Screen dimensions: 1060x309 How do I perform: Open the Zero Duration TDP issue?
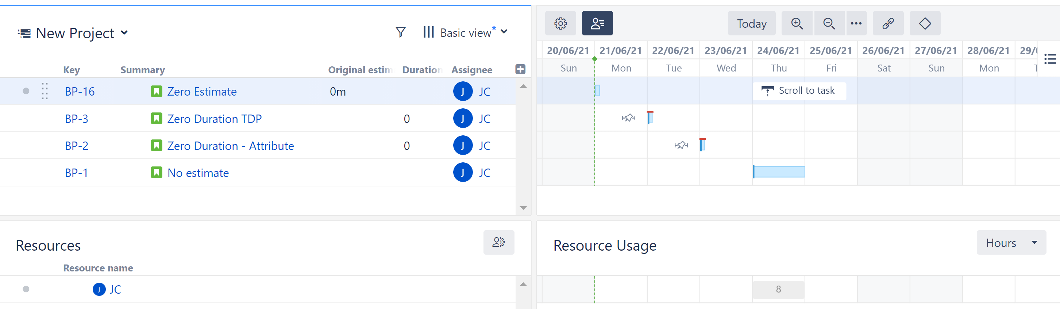pos(214,119)
